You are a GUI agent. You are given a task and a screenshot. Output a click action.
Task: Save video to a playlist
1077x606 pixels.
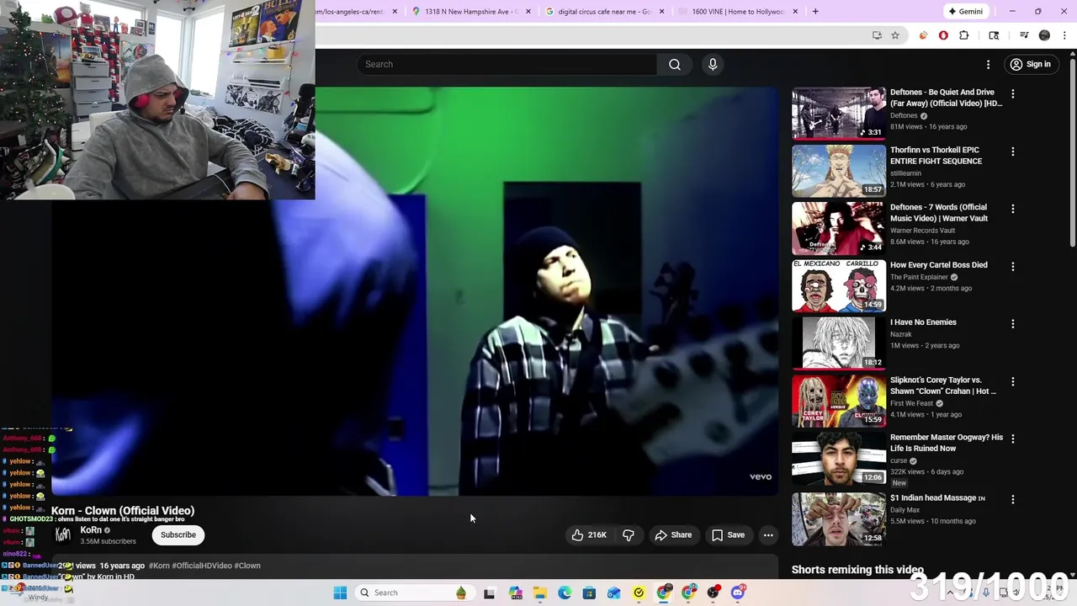pyautogui.click(x=728, y=535)
